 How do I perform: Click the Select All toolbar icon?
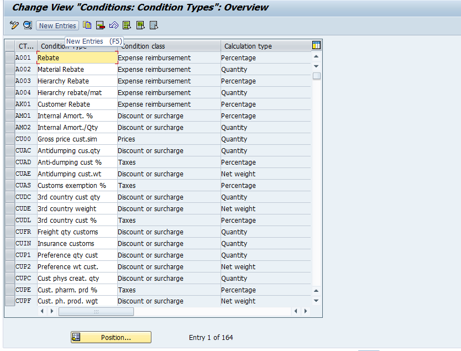click(127, 25)
